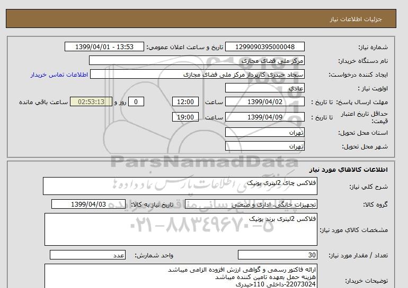Click the label ایجاد کننده درخواست
408x288 pixels.
tap(358, 75)
